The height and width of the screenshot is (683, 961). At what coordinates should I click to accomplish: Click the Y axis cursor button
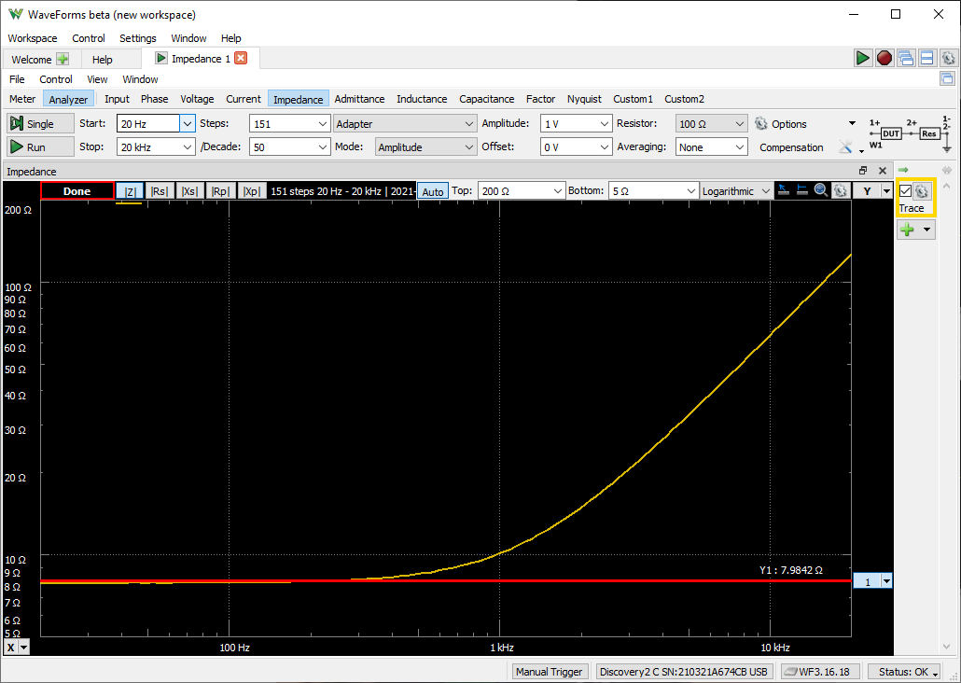[867, 191]
